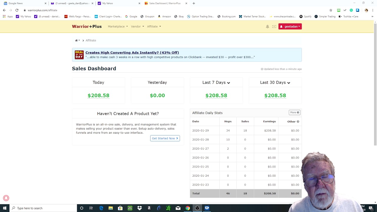Click the Affiliate breadcrumb link
The width and height of the screenshot is (377, 212).
click(91, 40)
